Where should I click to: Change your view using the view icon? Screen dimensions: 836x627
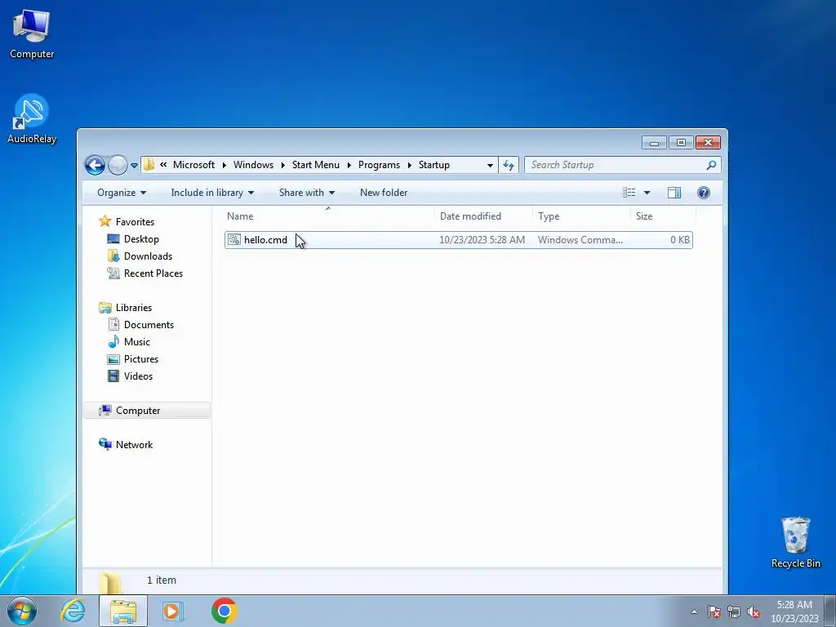point(629,193)
